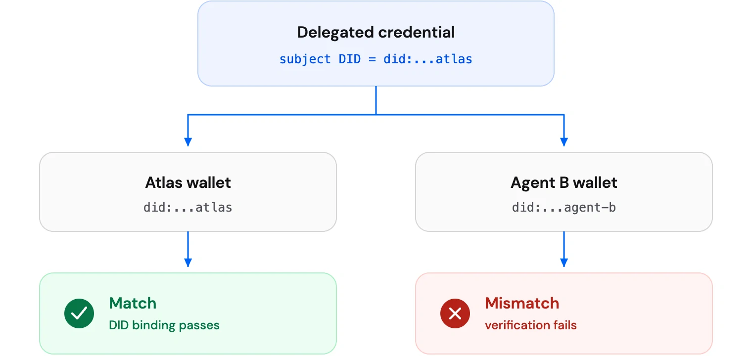The height and width of the screenshot is (356, 752).
Task: Click the did:...agent-b identifier text
Action: (564, 207)
